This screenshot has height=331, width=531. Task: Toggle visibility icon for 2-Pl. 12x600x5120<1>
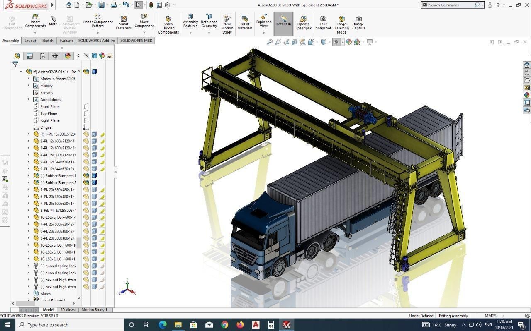point(86,141)
